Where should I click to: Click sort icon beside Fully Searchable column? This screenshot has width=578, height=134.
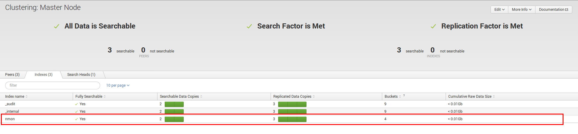point(105,97)
